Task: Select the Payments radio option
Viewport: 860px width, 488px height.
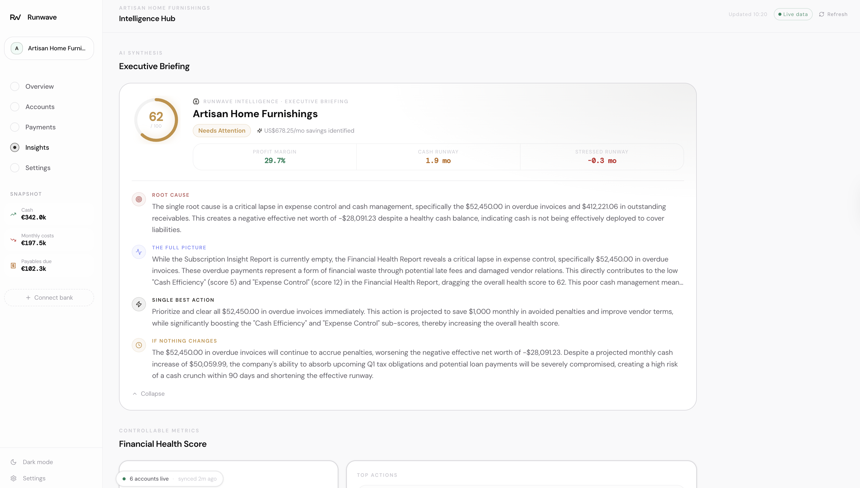Action: coord(15,127)
